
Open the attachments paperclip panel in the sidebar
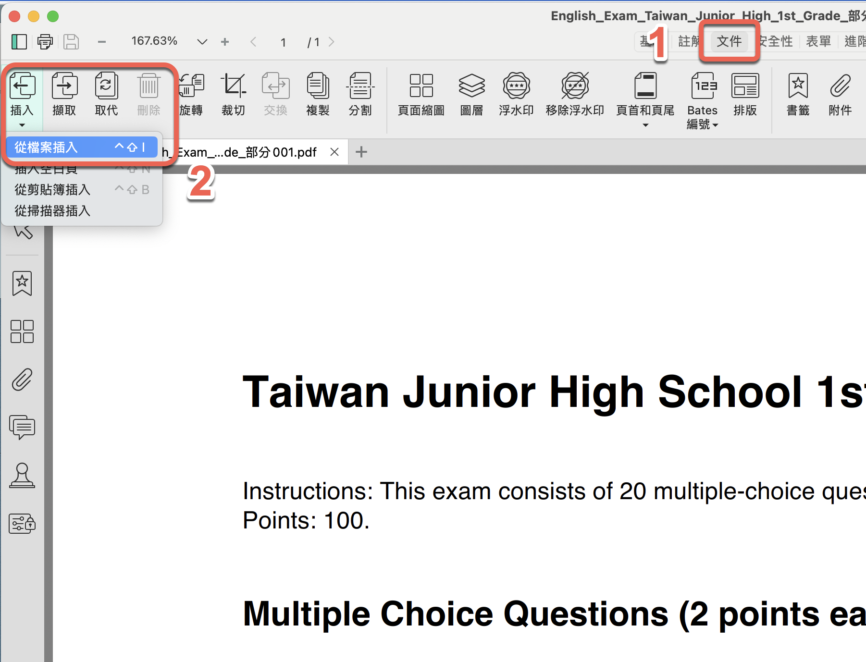22,380
